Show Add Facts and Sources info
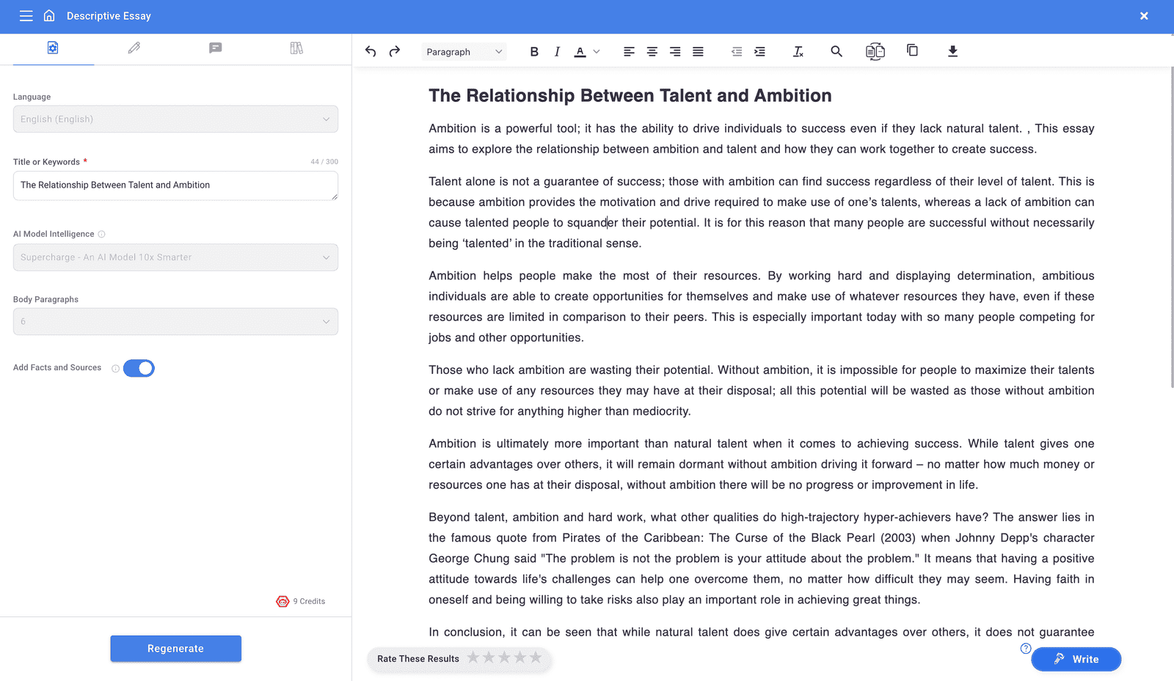Viewport: 1174px width, 681px height. [115, 369]
